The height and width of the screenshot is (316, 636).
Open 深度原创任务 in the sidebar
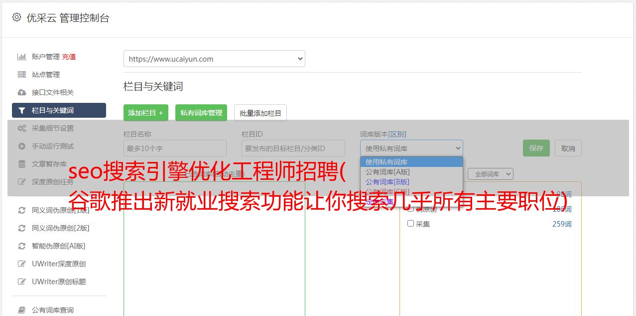click(x=53, y=182)
